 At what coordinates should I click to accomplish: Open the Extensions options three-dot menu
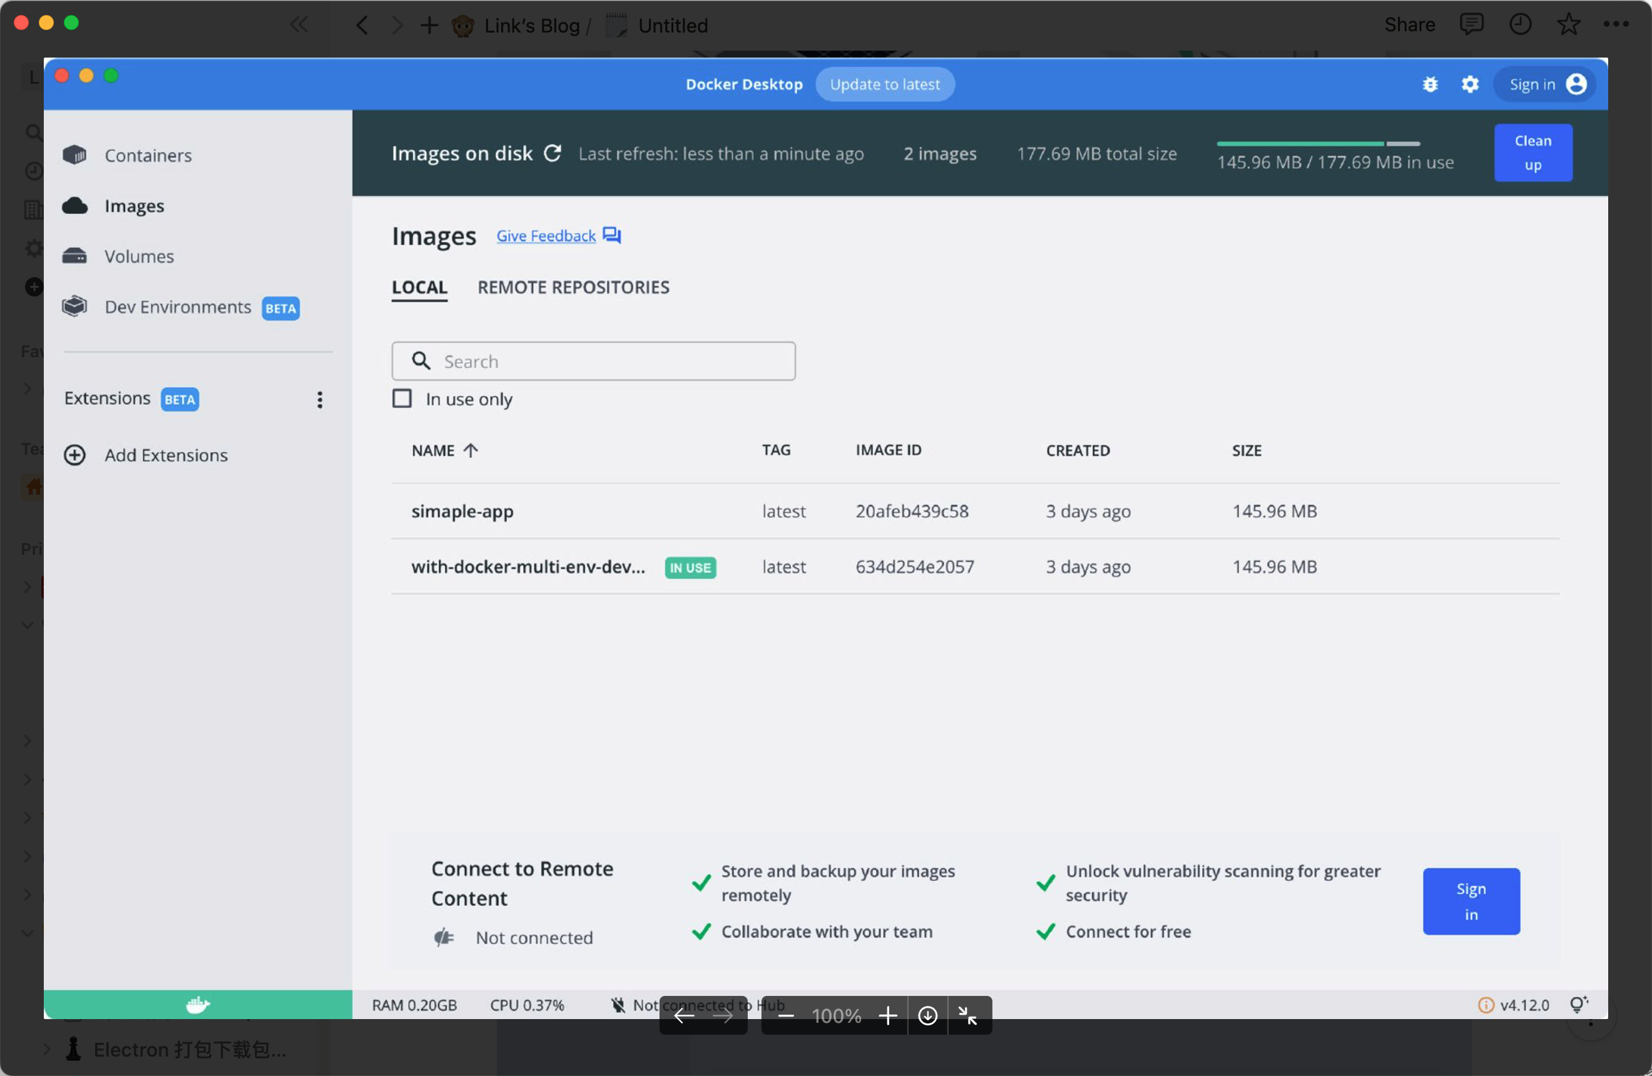tap(319, 399)
